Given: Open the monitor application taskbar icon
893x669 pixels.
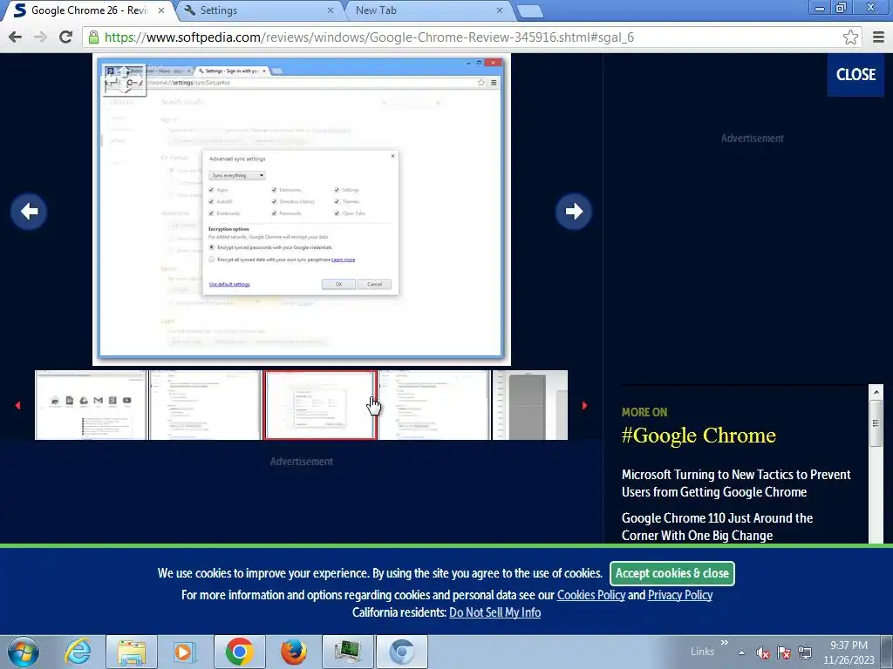Looking at the screenshot, I should click(347, 652).
